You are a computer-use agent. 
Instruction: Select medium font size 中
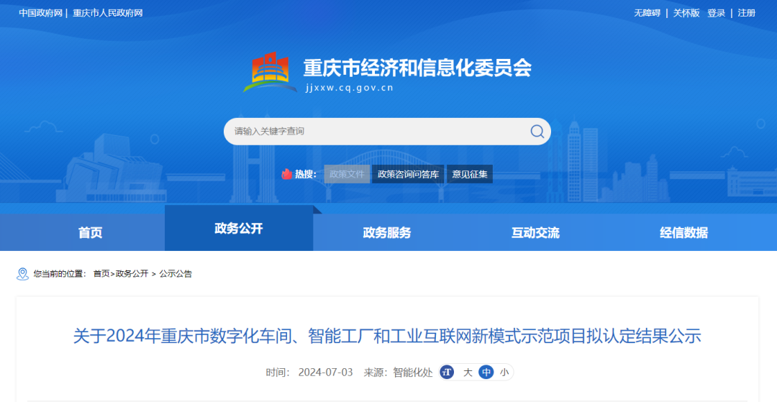point(486,373)
